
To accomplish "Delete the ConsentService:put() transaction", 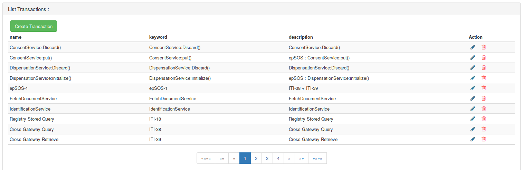I will pyautogui.click(x=484, y=58).
